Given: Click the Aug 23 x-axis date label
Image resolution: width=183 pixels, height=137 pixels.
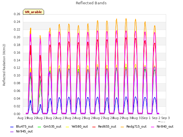Looking at the screenshot, I should [x=61, y=118].
